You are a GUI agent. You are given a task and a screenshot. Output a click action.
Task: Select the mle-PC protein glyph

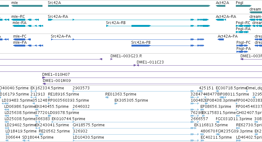22,39
